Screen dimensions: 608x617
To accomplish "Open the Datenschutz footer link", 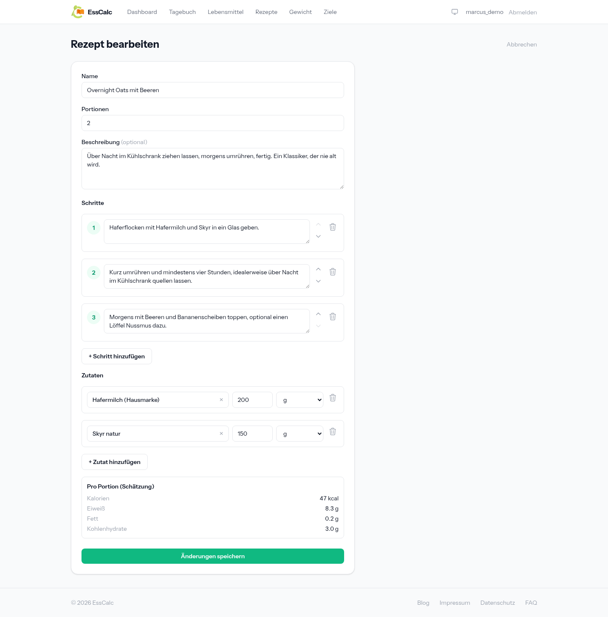I will click(x=497, y=603).
